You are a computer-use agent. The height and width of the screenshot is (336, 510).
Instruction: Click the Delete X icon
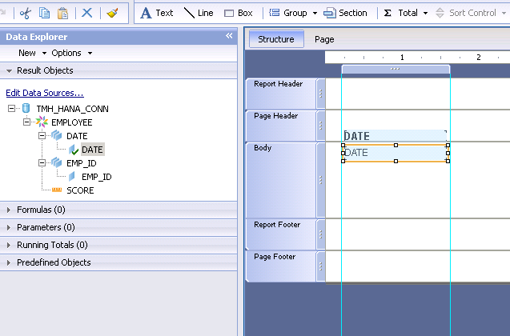click(x=87, y=13)
